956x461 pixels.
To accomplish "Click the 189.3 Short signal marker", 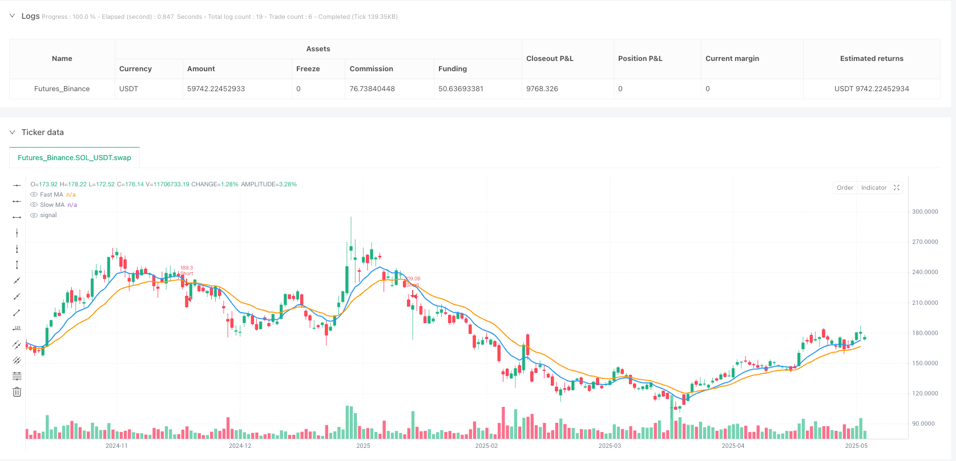I will (x=186, y=271).
